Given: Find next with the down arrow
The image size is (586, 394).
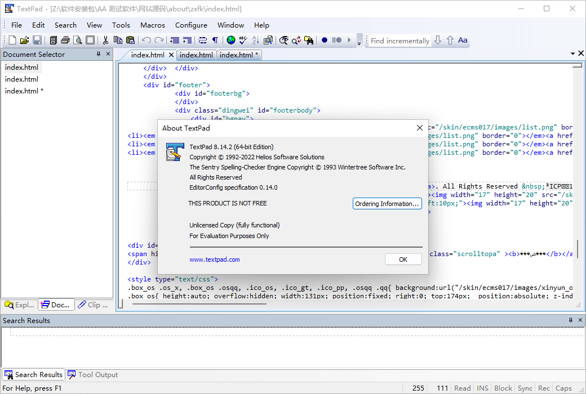Looking at the screenshot, I should point(438,40).
